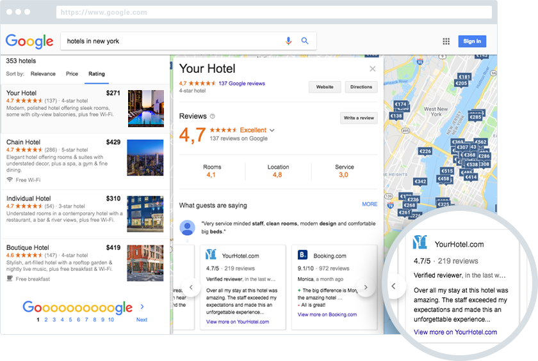Click the blue magnifier search icon
The image size is (538, 361).
pyautogui.click(x=305, y=41)
